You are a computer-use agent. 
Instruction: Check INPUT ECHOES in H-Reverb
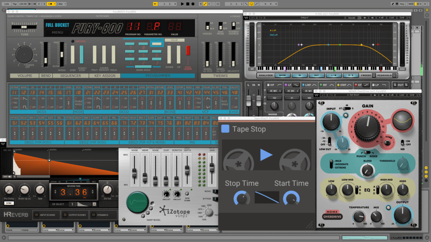(37, 215)
